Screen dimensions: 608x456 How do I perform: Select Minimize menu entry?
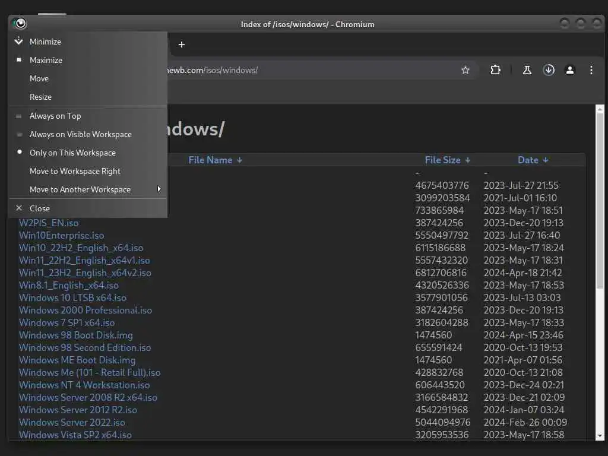[88, 42]
